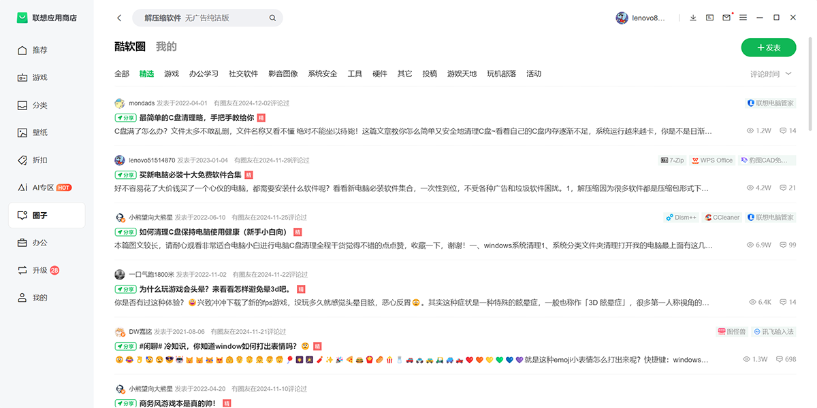Select the 全部 category filter
Viewport: 817px width, 408px height.
122,73
